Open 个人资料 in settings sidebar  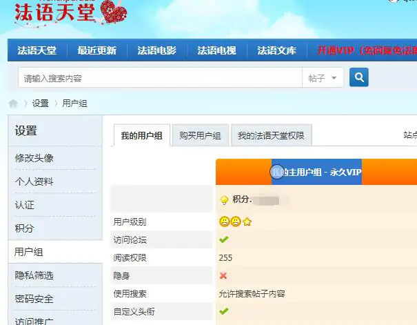[x=34, y=181]
